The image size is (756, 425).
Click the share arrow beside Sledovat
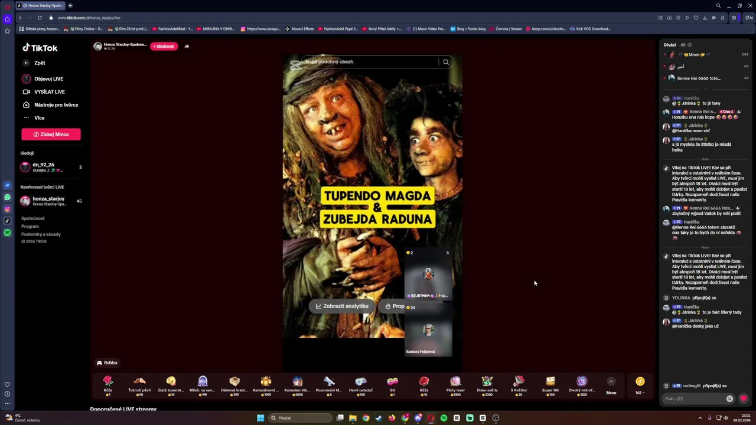(187, 46)
